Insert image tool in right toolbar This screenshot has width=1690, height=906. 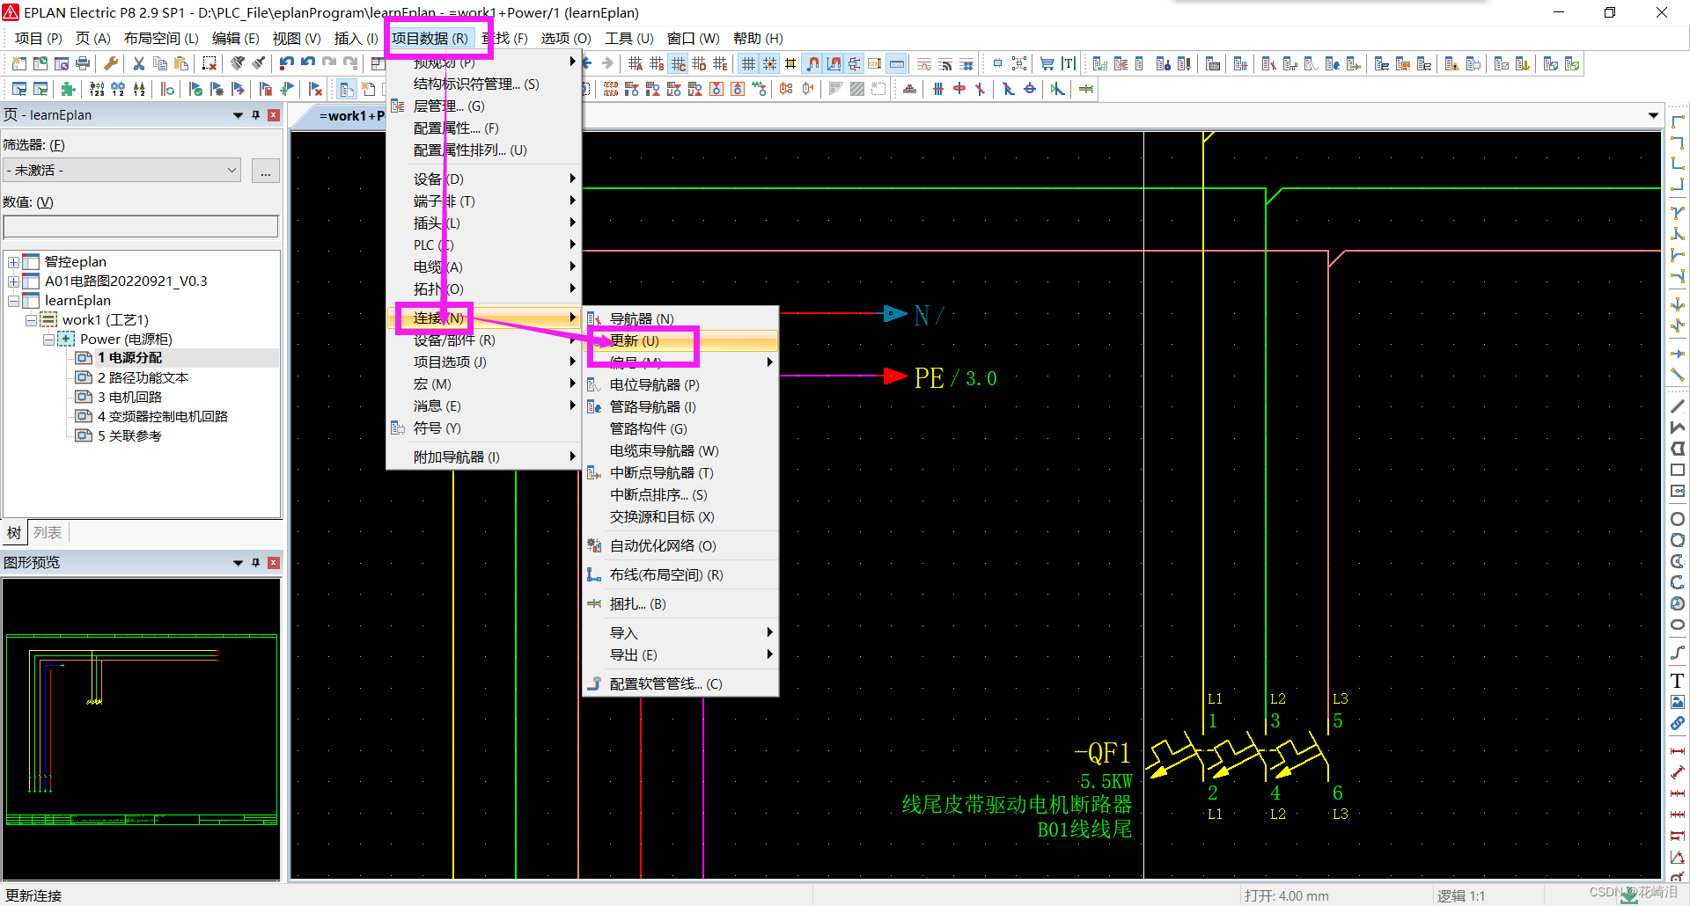pyautogui.click(x=1678, y=702)
